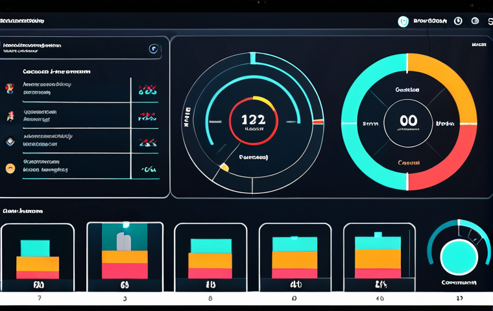Click the "40" below the fifth card
Image resolution: width=493 pixels, height=311 pixels.
click(380, 298)
